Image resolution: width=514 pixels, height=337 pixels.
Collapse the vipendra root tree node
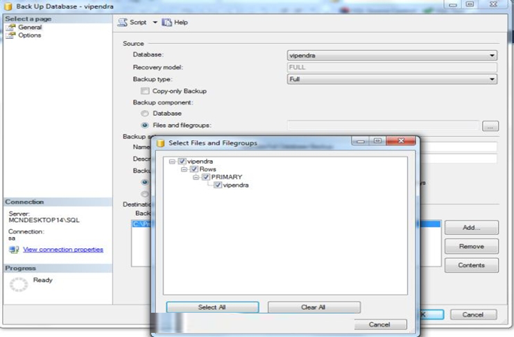click(172, 162)
